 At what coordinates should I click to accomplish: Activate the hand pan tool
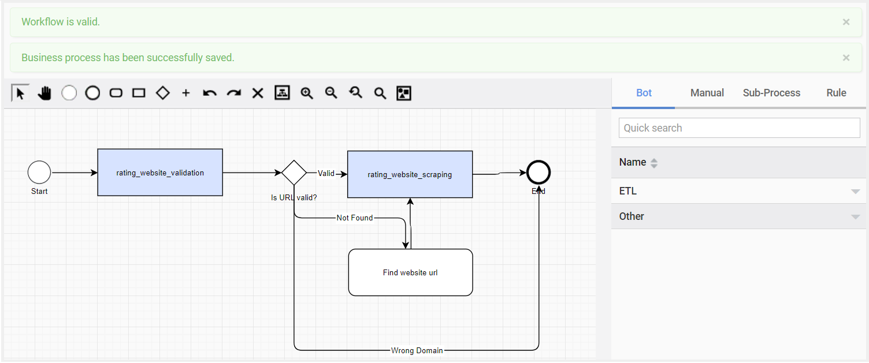[44, 93]
